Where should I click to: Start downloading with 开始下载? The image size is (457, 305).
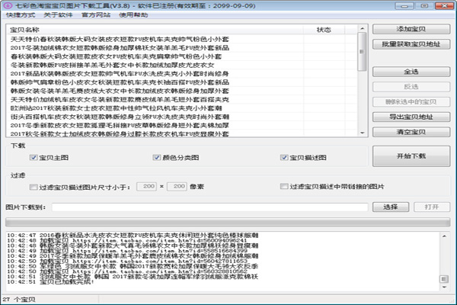[411, 156]
